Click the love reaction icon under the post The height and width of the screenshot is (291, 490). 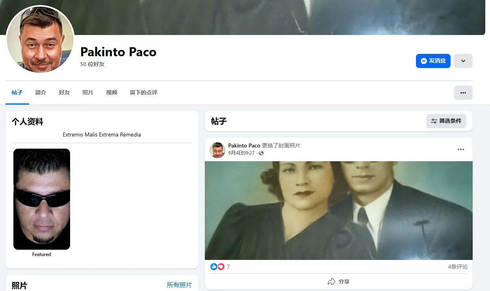(221, 266)
